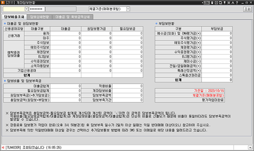Screen dimensions: 254x151
Task: Click the ELS평가금(+) row label
Action: [178, 57]
